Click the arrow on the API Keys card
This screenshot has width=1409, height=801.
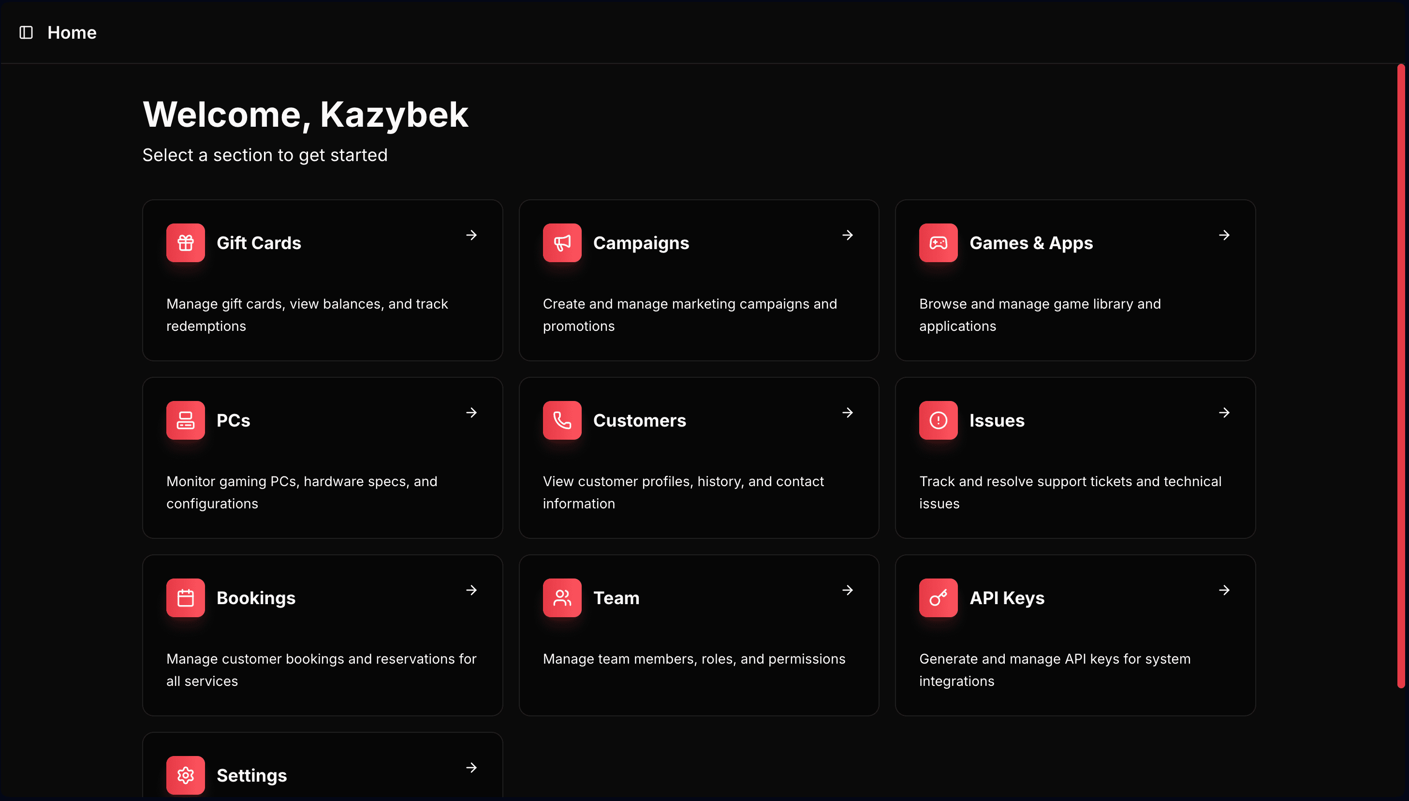[1224, 590]
